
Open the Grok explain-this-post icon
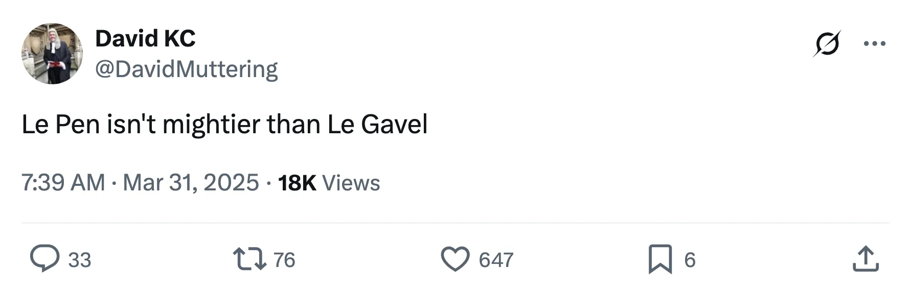(x=827, y=43)
